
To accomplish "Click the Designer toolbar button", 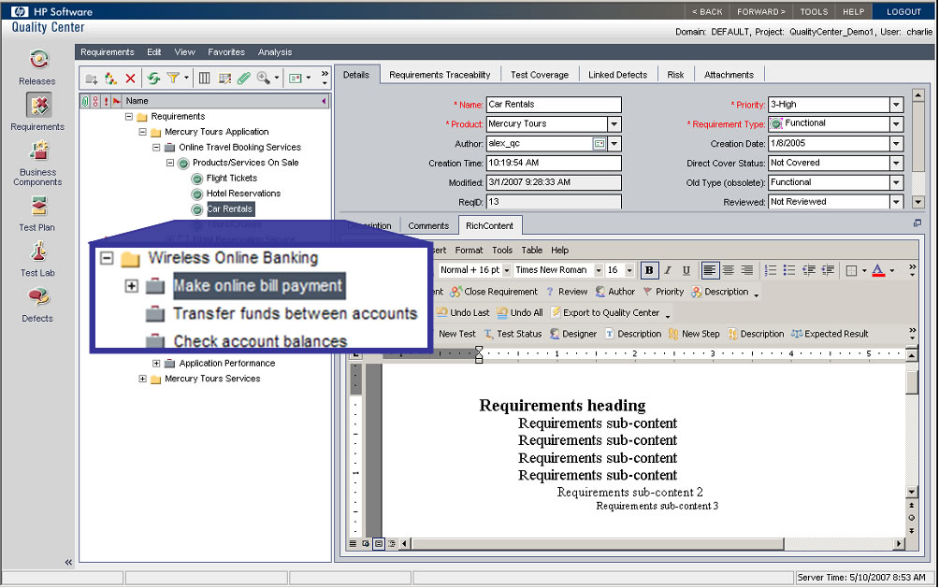I will click(x=573, y=334).
